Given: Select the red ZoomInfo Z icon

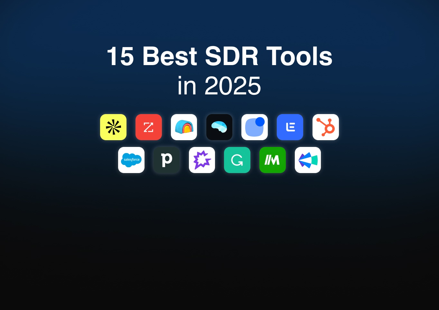Looking at the screenshot, I should 149,127.
